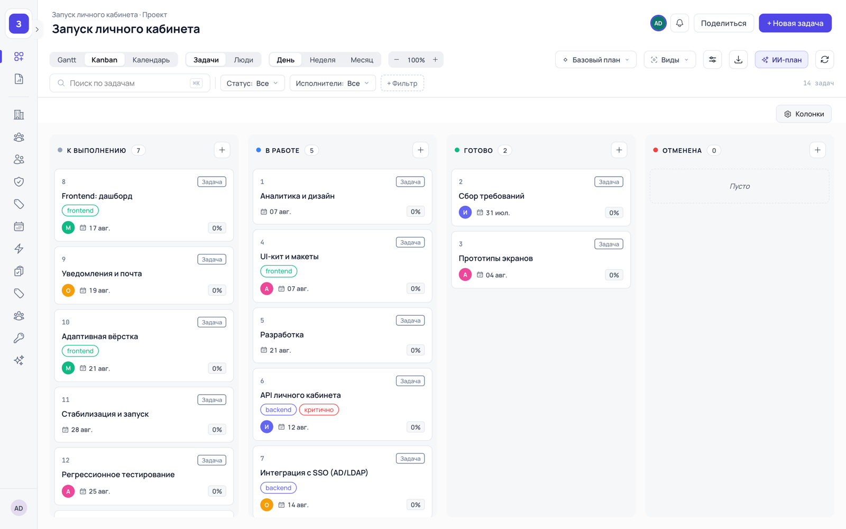
Task: Open the Прототипы экранов card
Action: pyautogui.click(x=541, y=260)
